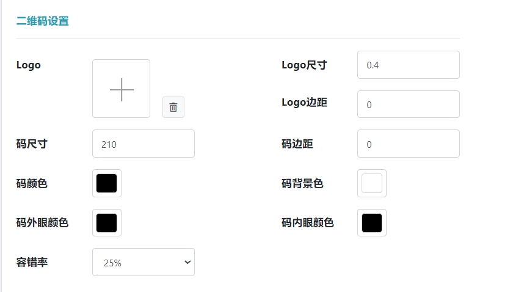
Task: Click the 码边距 input field
Action: [x=408, y=144]
